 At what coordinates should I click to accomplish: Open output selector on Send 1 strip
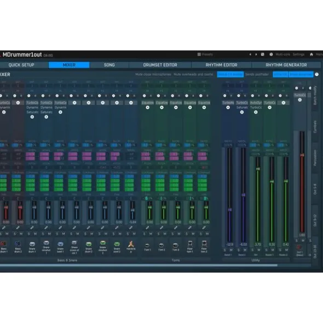pyautogui.click(x=228, y=86)
